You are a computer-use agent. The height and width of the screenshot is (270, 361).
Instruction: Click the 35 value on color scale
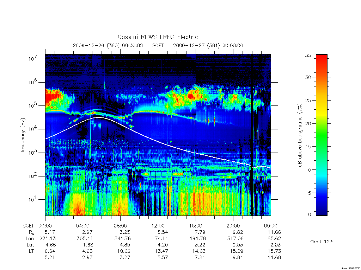point(308,55)
